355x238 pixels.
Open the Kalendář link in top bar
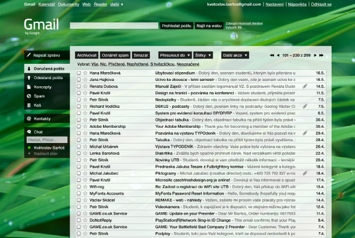tap(46, 4)
